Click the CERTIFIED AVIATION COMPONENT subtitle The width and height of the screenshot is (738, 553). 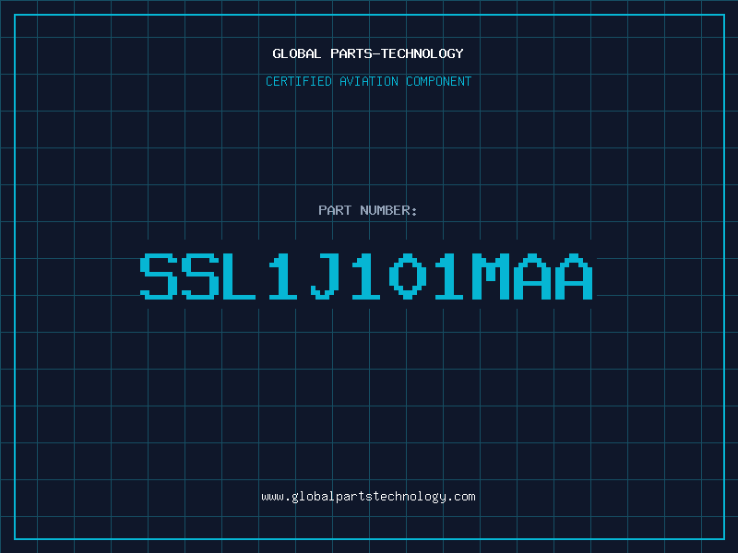[x=368, y=81]
